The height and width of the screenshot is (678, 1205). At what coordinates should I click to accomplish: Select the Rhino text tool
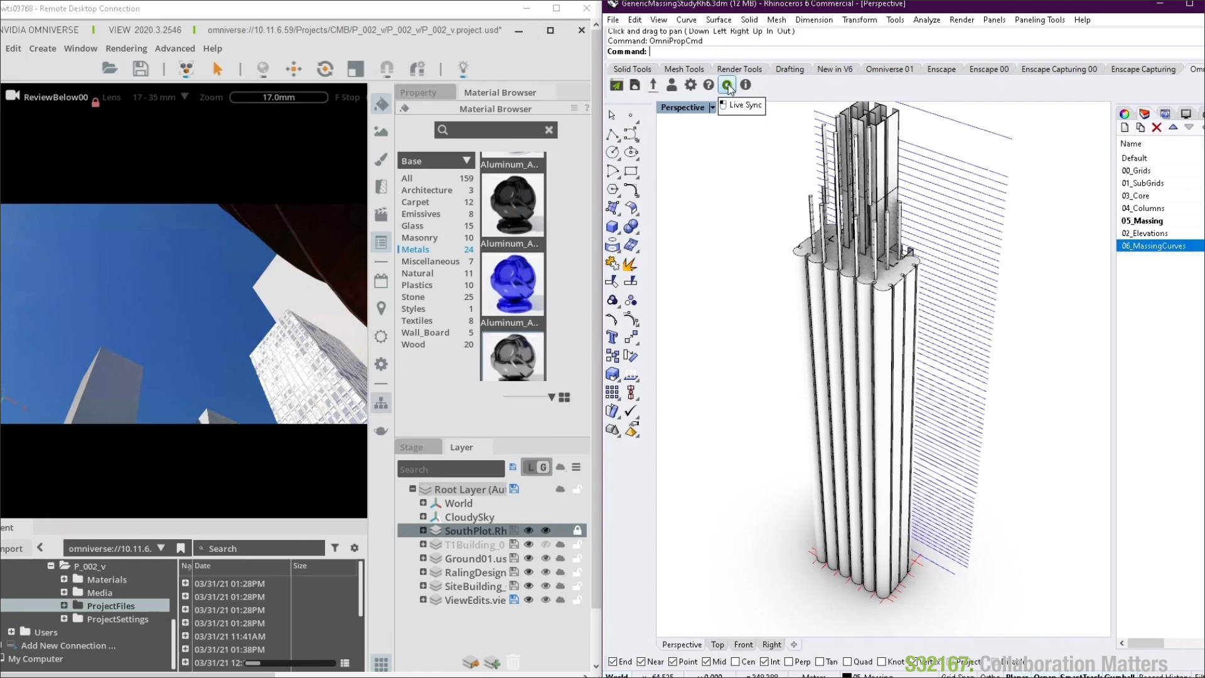point(613,338)
